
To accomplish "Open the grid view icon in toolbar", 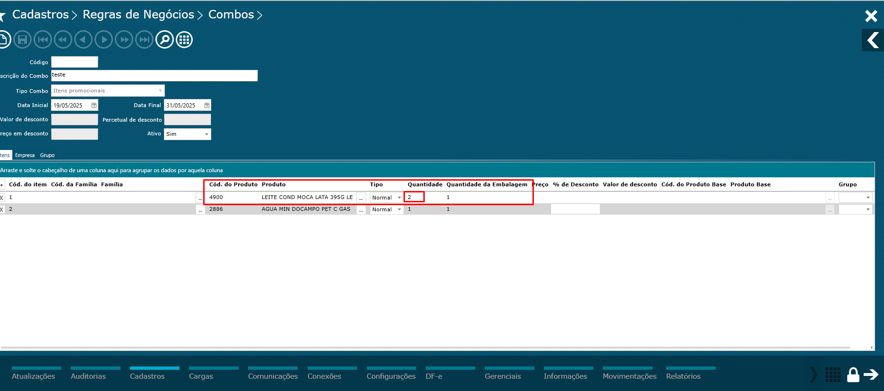I will [x=184, y=40].
